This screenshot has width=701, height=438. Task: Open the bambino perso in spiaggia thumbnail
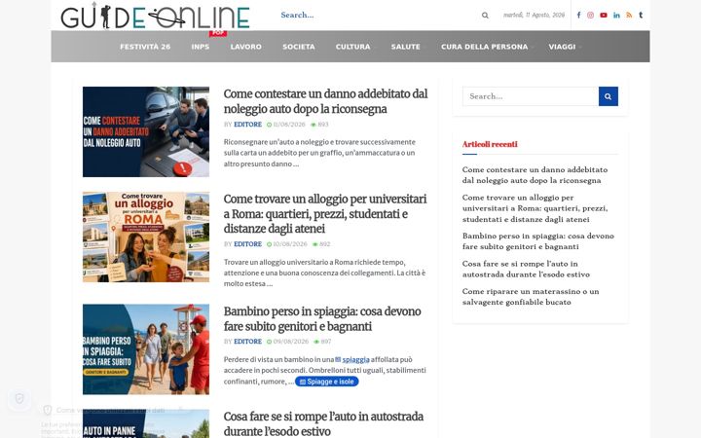(x=146, y=349)
